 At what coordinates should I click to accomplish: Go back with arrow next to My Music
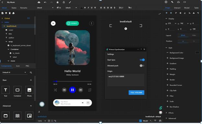pos(2,2)
